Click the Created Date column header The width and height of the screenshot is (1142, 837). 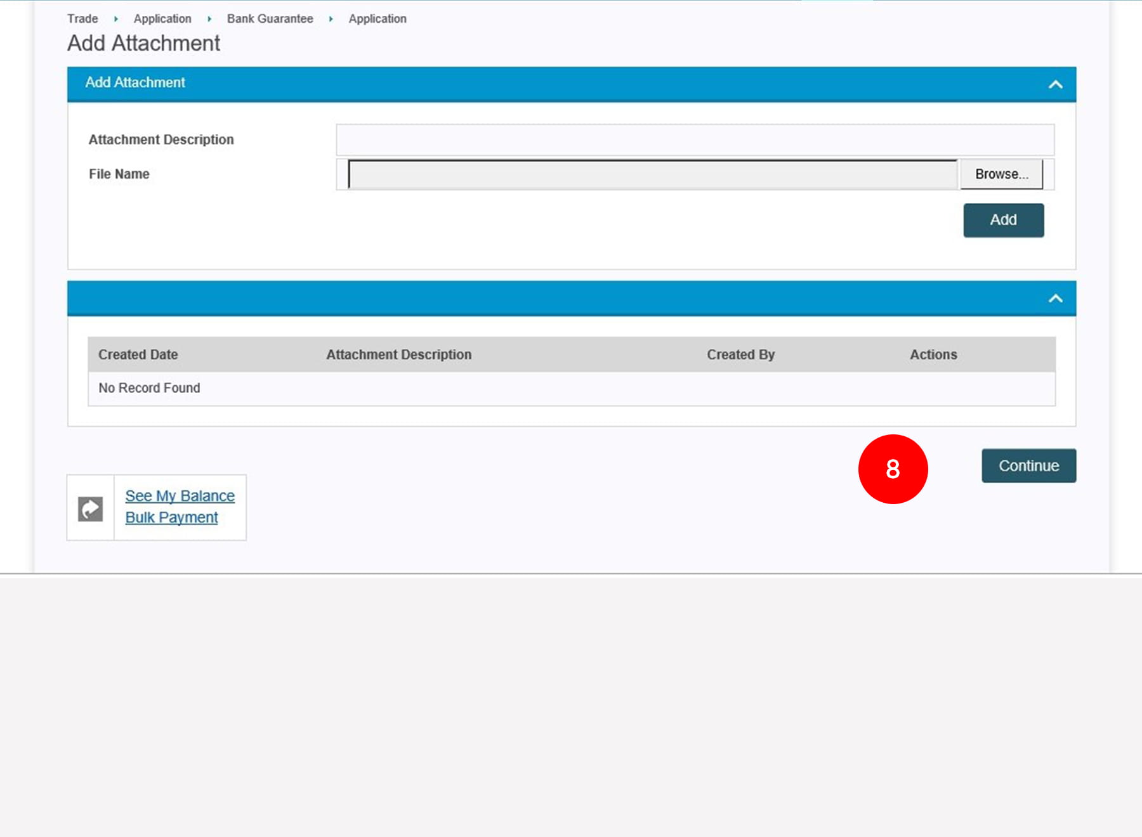click(138, 354)
